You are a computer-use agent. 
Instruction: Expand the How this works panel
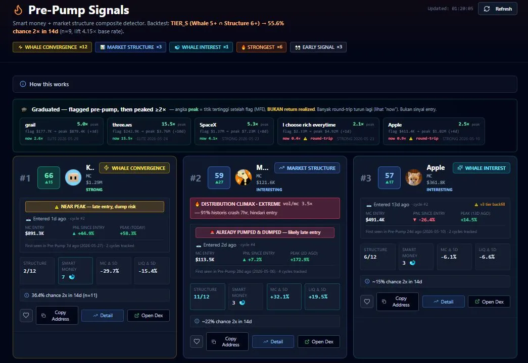tap(265, 84)
